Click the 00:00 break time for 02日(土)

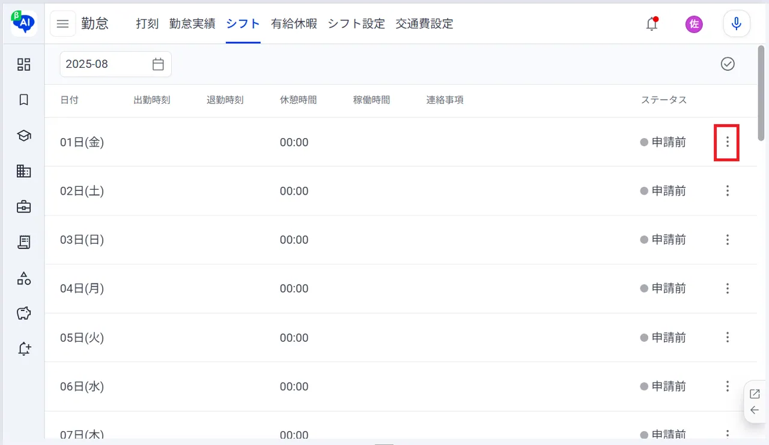(294, 191)
